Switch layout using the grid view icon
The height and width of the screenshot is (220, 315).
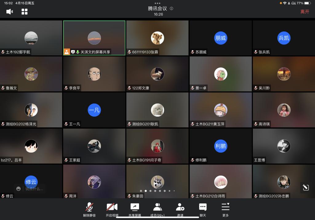point(25,12)
